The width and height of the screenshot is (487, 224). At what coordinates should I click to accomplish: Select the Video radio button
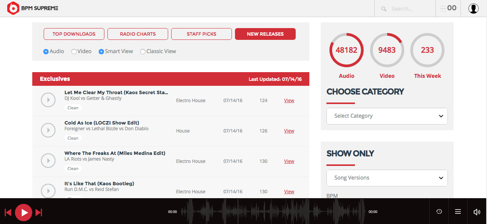[x=74, y=52]
